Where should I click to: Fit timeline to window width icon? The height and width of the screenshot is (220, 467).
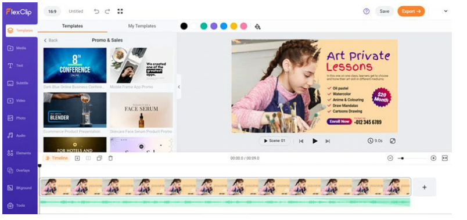445,158
